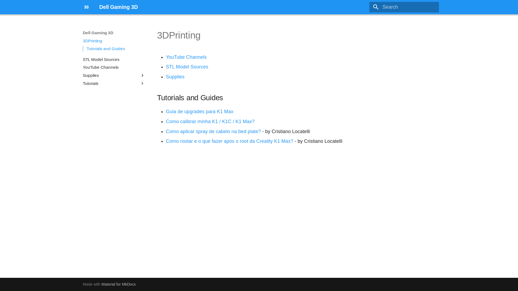Click the Tutorials and Guides section heading
Screen dimensions: 518x291
[x=190, y=98]
